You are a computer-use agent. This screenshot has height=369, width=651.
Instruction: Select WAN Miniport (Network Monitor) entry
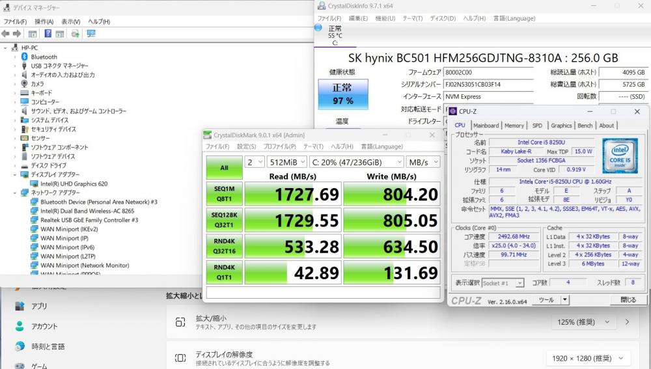click(85, 266)
